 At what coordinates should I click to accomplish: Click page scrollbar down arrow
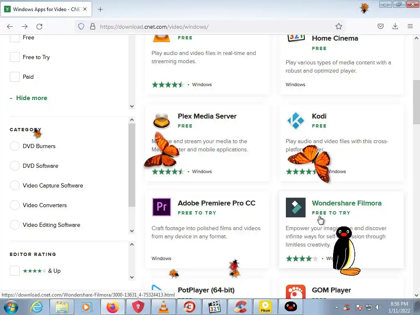point(416,295)
